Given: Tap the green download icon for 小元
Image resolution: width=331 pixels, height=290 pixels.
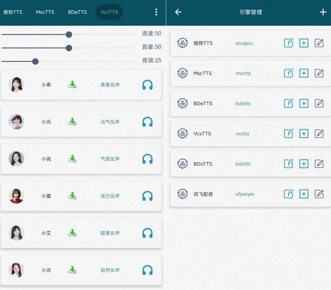Looking at the screenshot, I should tap(72, 122).
